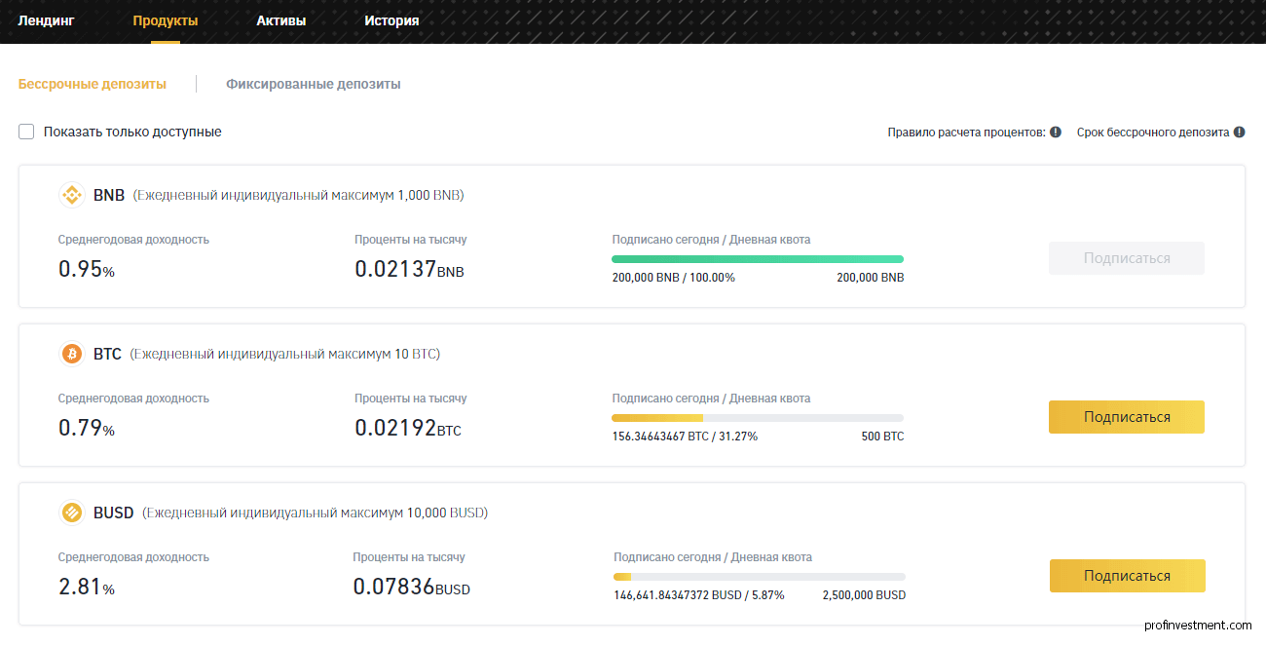Click the BUSD card title text
This screenshot has width=1266, height=646.
pos(114,513)
